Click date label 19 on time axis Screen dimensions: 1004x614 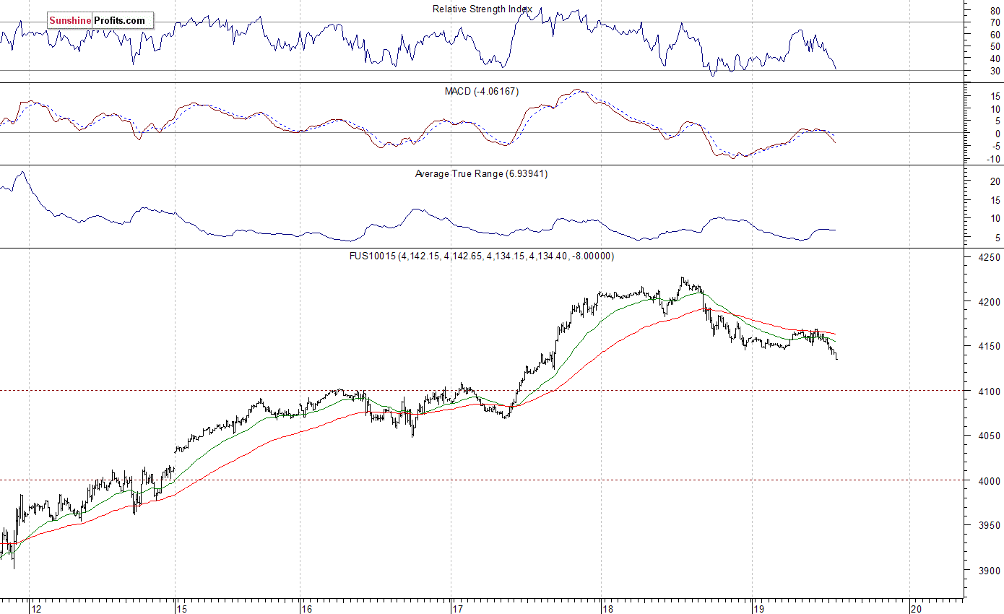pyautogui.click(x=758, y=608)
